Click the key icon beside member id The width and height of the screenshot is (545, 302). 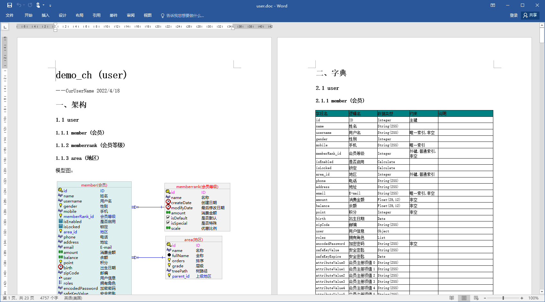click(x=60, y=190)
